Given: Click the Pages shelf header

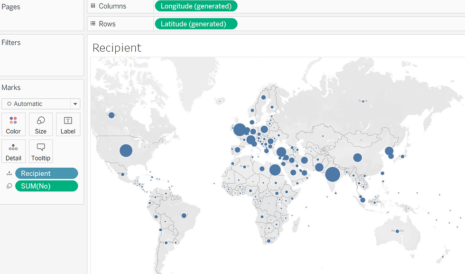Looking at the screenshot, I should (x=10, y=7).
